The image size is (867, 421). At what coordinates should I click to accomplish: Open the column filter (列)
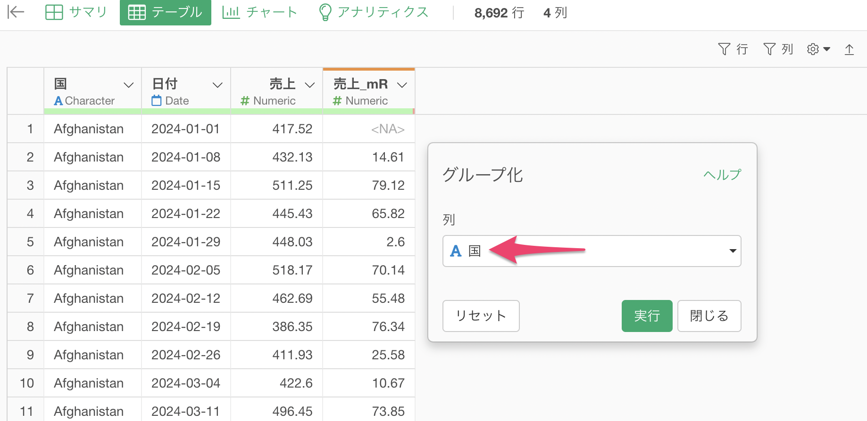click(x=778, y=49)
